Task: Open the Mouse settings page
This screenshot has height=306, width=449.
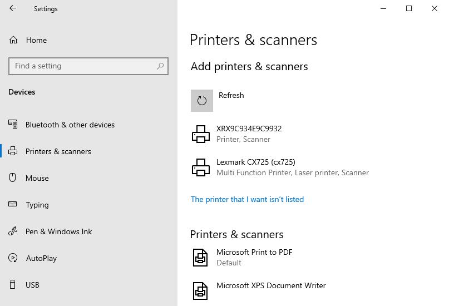Action: [37, 178]
